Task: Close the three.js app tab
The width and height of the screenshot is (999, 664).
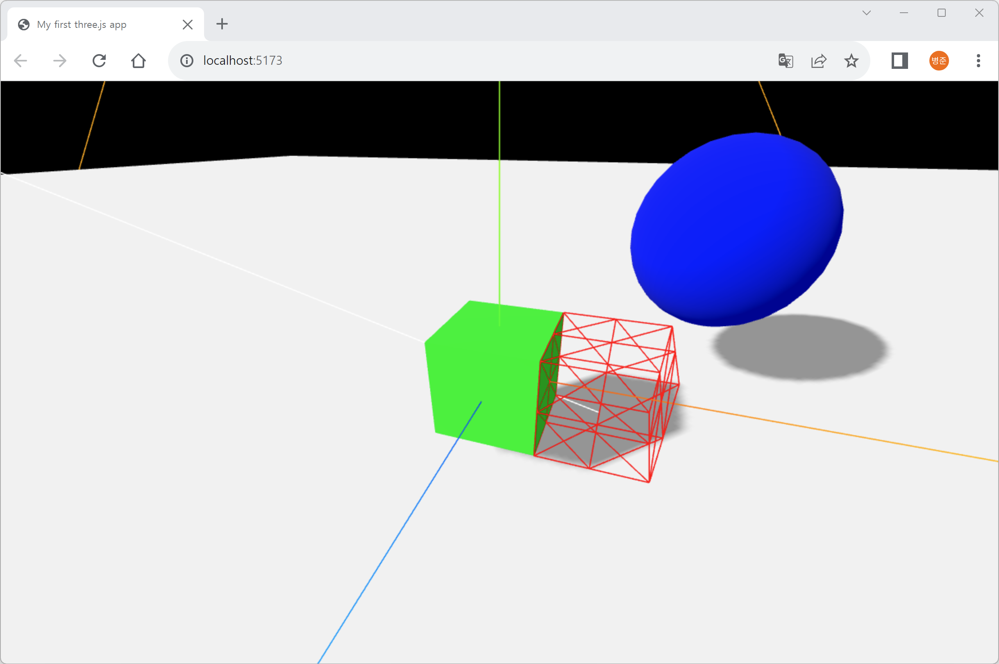Action: pyautogui.click(x=188, y=25)
